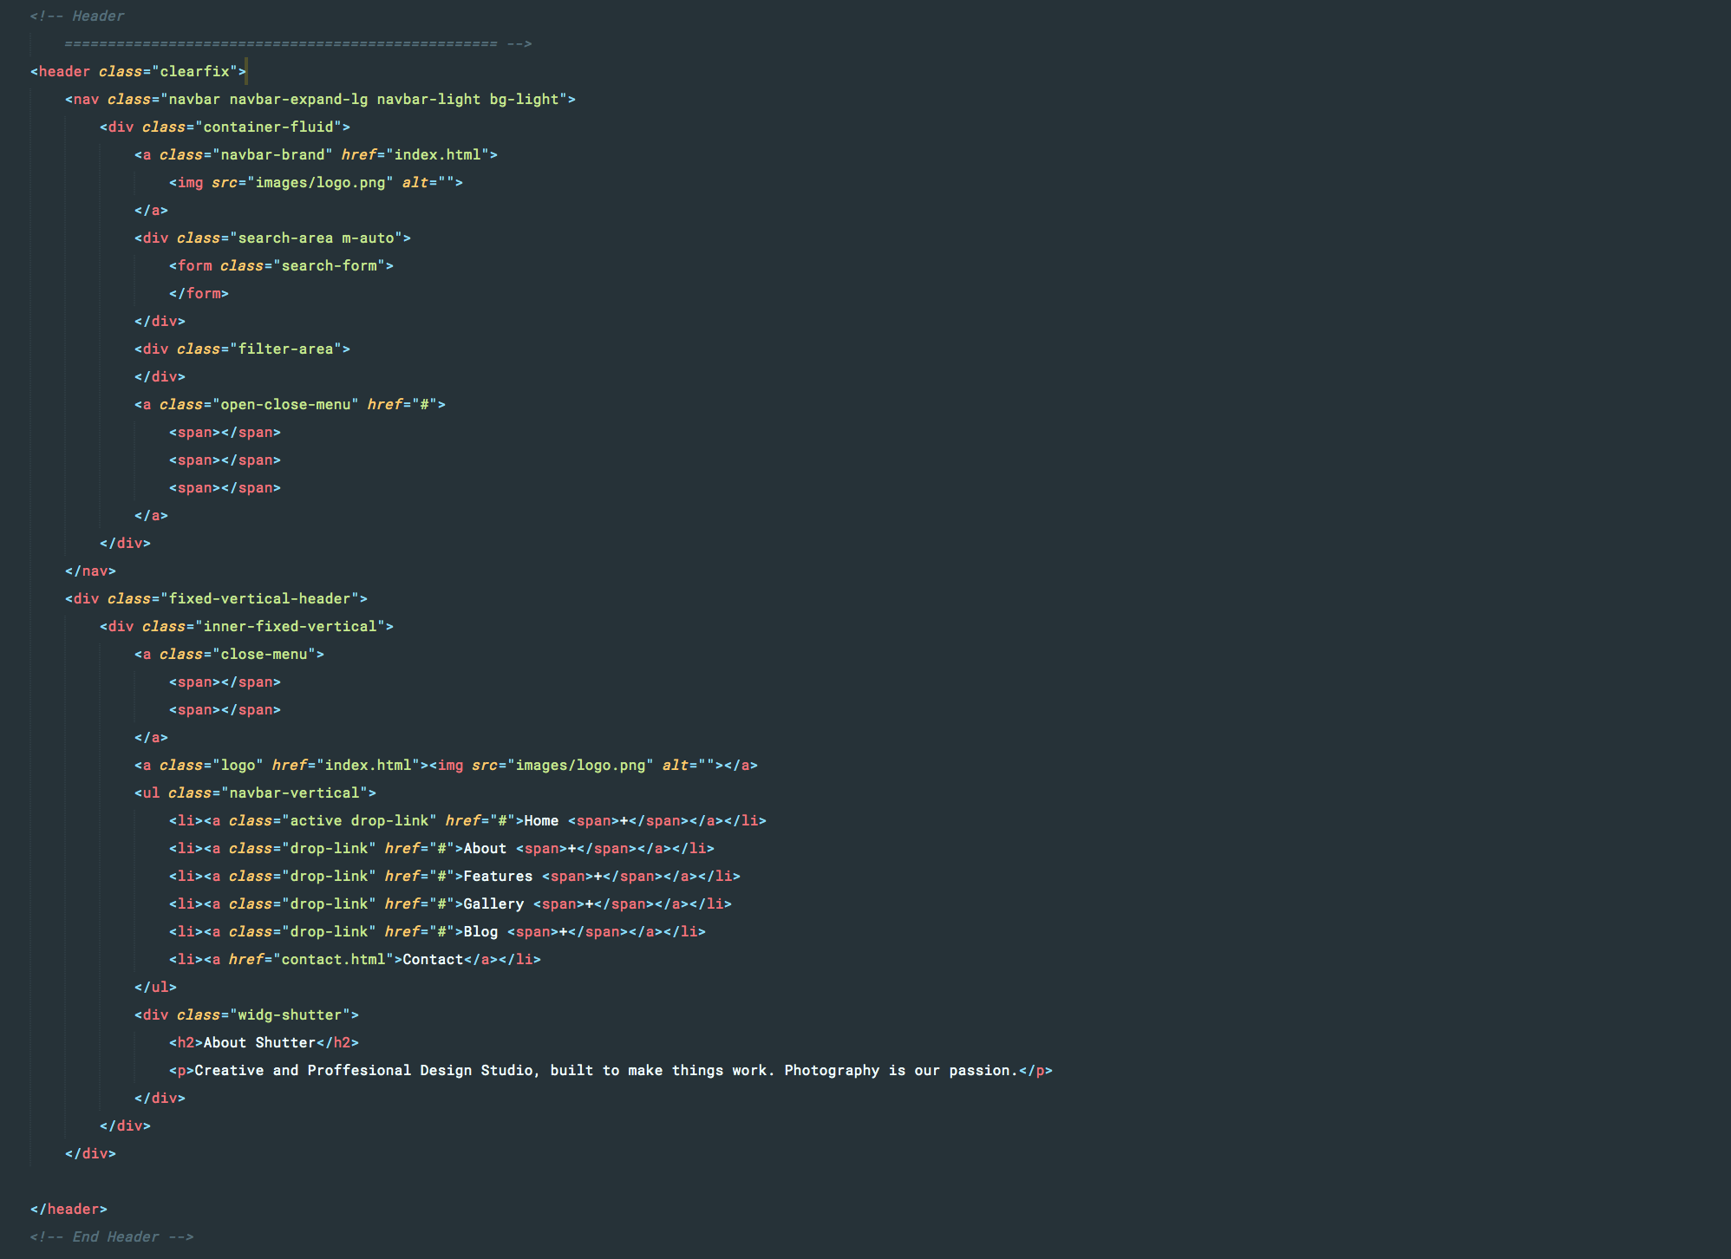Click the closing form tag

199,293
